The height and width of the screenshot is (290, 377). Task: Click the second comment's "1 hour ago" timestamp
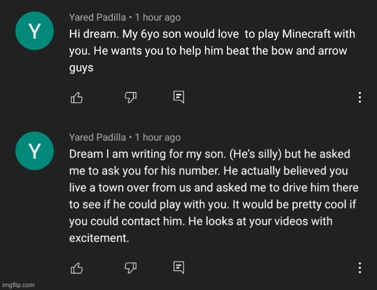(x=158, y=137)
